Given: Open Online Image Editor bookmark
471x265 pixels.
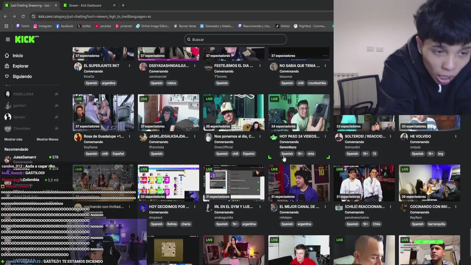Looking at the screenshot, I should (x=153, y=26).
